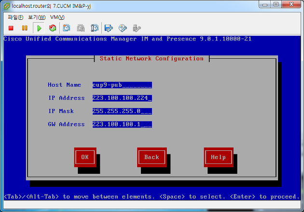Click the CD/DVD drive connect icon
Viewport: 304px width, 212px height.
point(123,28)
